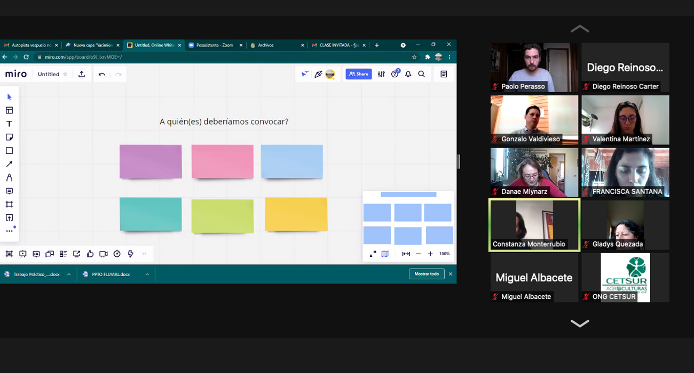Select the Pen drawing tool

pos(9,177)
